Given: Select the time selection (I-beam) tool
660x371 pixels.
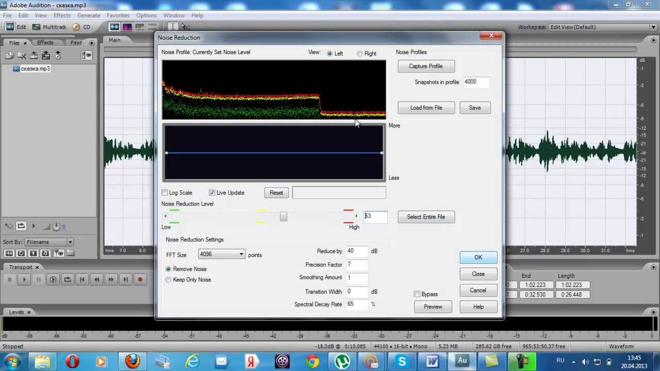Looking at the screenshot, I should (173, 27).
